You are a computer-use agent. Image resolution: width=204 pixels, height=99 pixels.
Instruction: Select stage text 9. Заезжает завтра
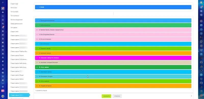point(45,53)
